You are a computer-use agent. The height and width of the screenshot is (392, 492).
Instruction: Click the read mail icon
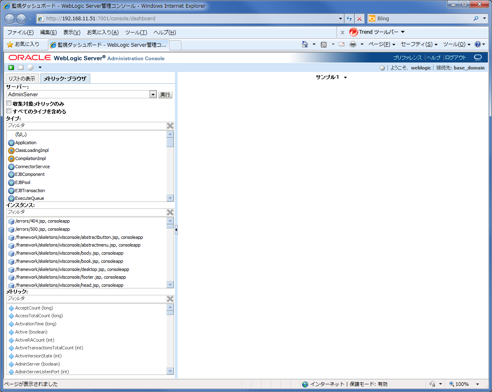click(x=342, y=44)
